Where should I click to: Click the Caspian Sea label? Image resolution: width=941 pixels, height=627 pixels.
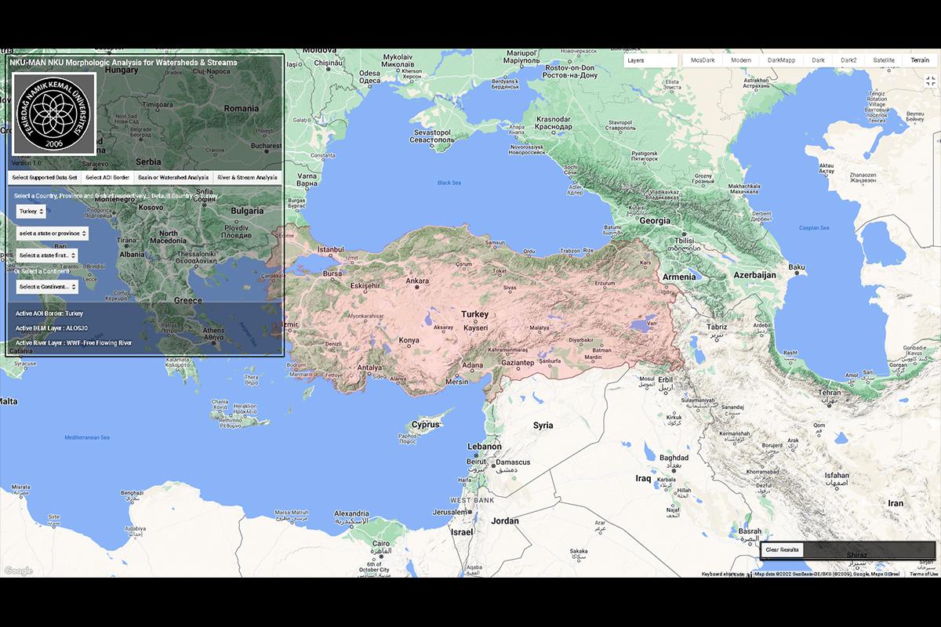coord(814,228)
